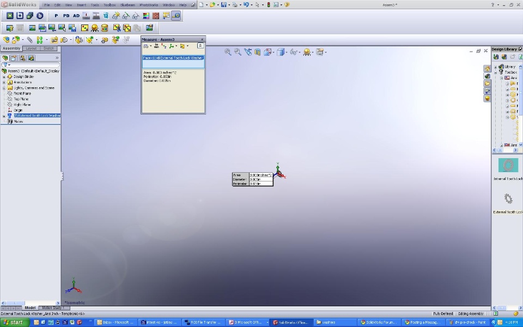Click External Tooth Lock washer thumbnail
The height and width of the screenshot is (327, 523).
pos(508,198)
